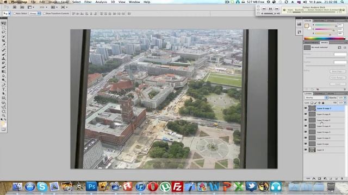The width and height of the screenshot is (348, 195).
Task: Select the Pen tool
Action: 4,85
